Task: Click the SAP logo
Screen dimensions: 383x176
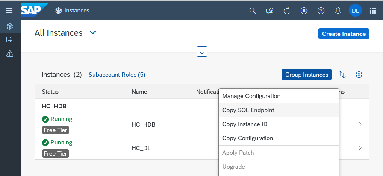Action: [x=34, y=11]
